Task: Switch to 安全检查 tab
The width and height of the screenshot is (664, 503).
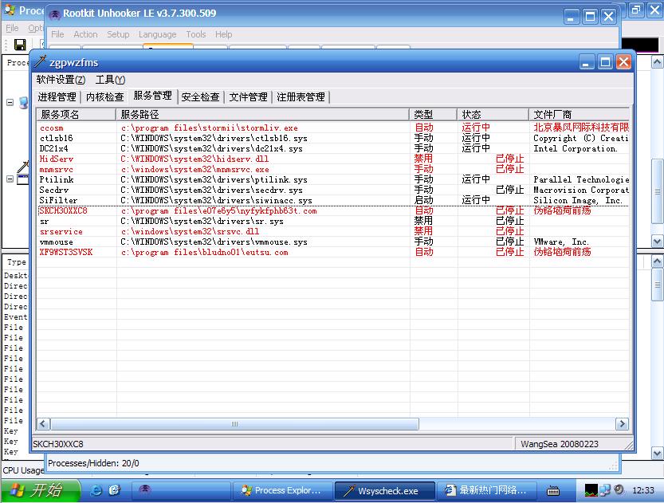Action: click(200, 97)
